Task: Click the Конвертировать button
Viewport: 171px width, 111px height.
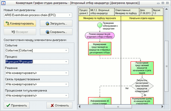Action: coord(20,23)
